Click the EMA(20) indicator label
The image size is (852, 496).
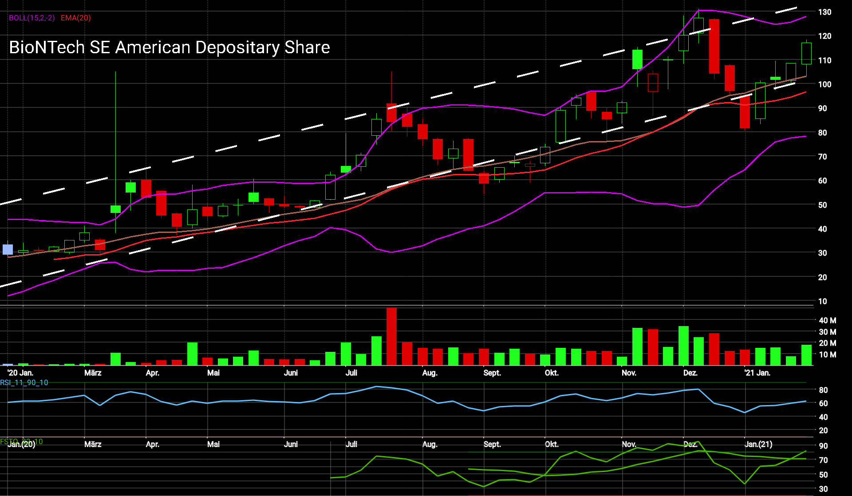coord(75,18)
